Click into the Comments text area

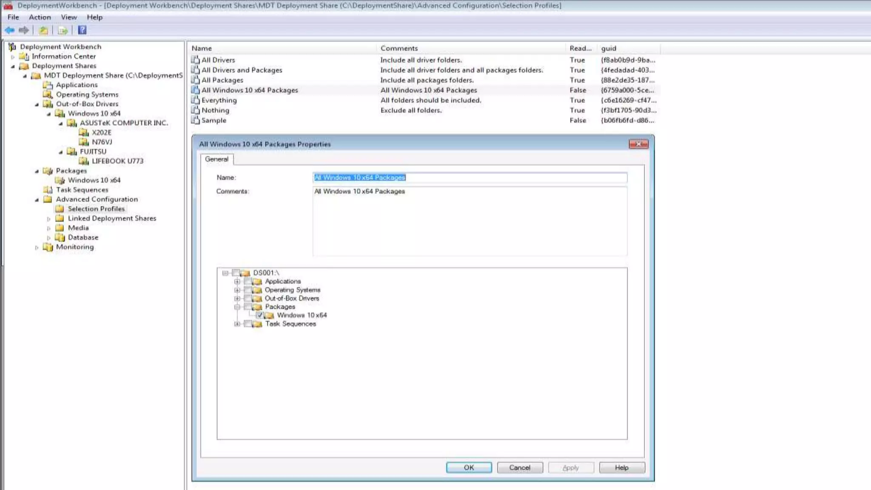(x=470, y=221)
